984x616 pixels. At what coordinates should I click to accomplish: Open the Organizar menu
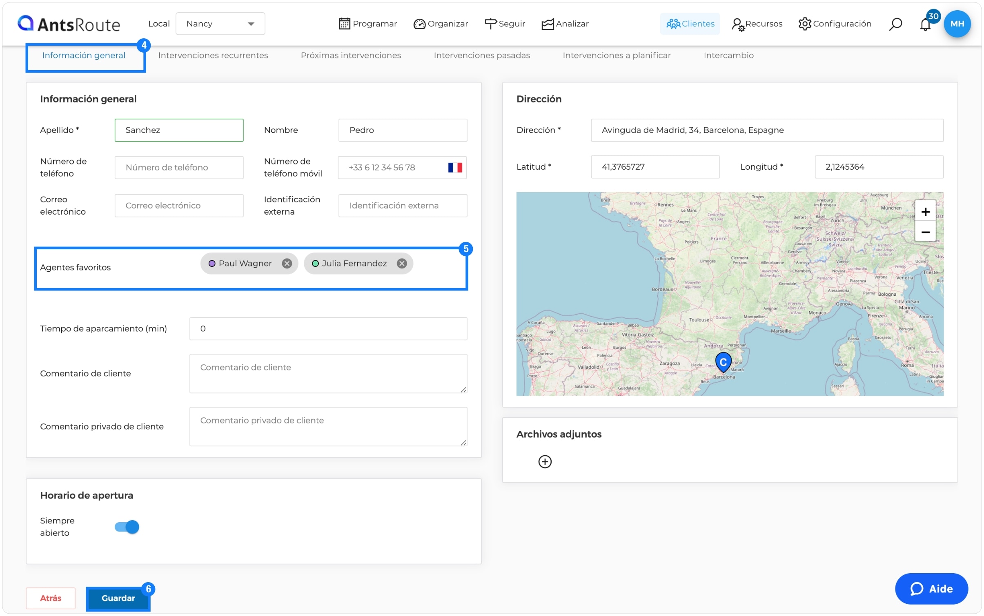pos(441,24)
